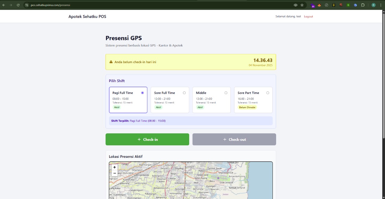Click the site info icon beside URL
The height and width of the screenshot is (199, 385).
27,5
